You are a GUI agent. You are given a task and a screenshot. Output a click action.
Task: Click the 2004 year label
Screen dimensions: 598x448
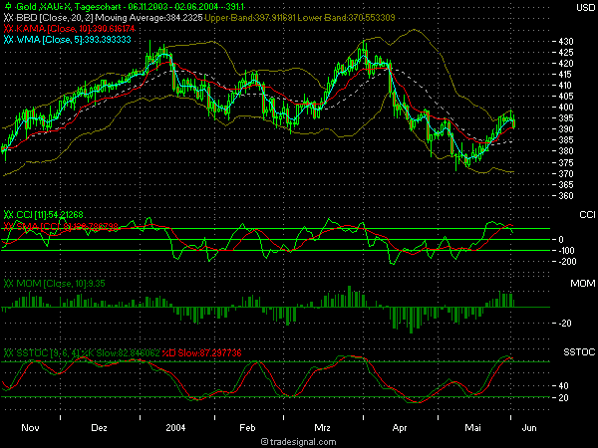click(175, 428)
